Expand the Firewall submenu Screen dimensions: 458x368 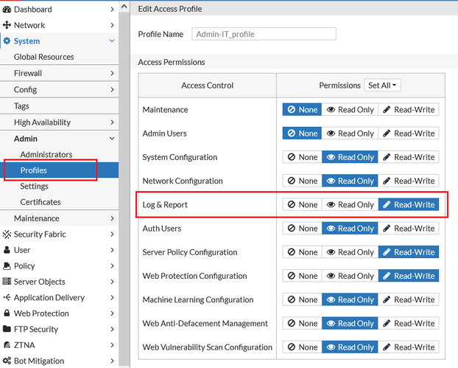click(112, 74)
